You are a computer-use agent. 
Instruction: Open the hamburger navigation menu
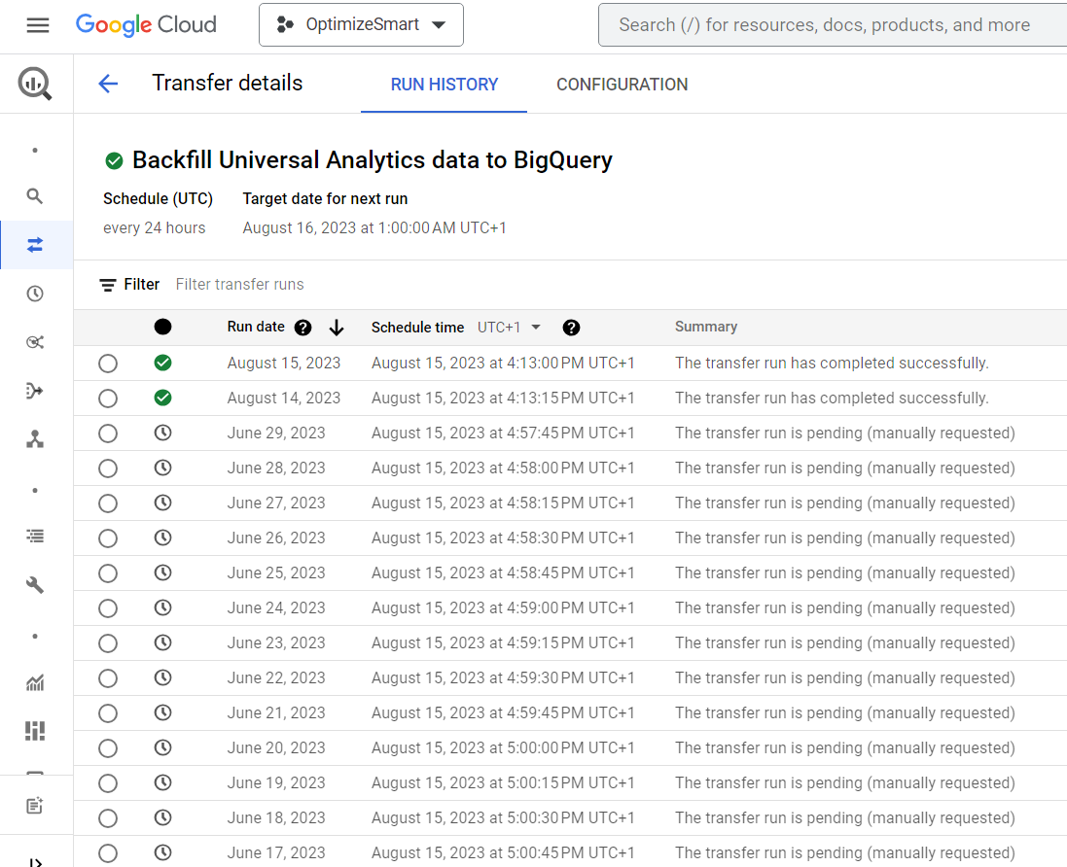pyautogui.click(x=37, y=25)
